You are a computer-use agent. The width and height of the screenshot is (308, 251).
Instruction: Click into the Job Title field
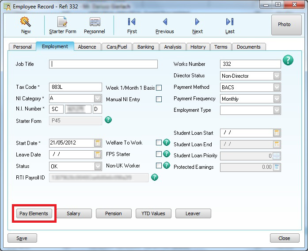point(103,64)
